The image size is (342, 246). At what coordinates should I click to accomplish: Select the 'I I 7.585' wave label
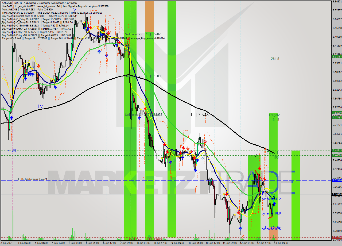tap(10, 151)
